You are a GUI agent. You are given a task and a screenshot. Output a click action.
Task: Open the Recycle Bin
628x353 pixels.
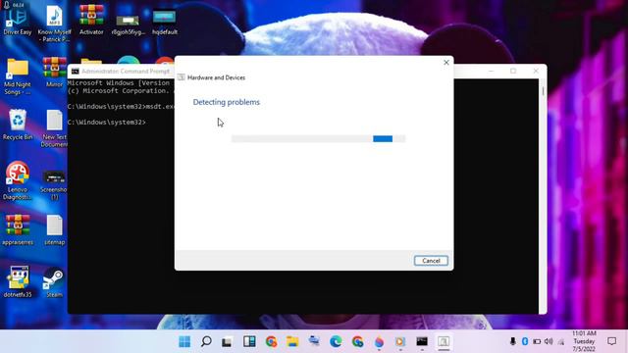18,125
